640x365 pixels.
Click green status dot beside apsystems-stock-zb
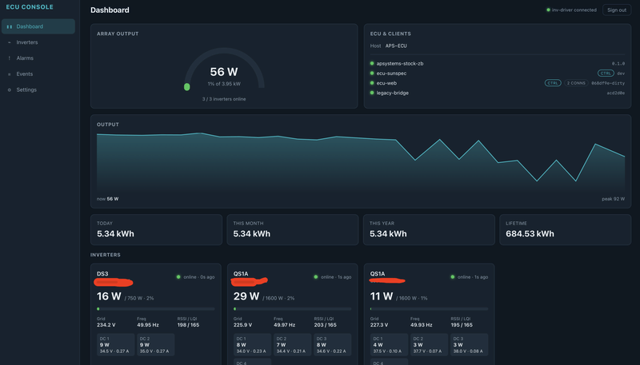point(372,63)
